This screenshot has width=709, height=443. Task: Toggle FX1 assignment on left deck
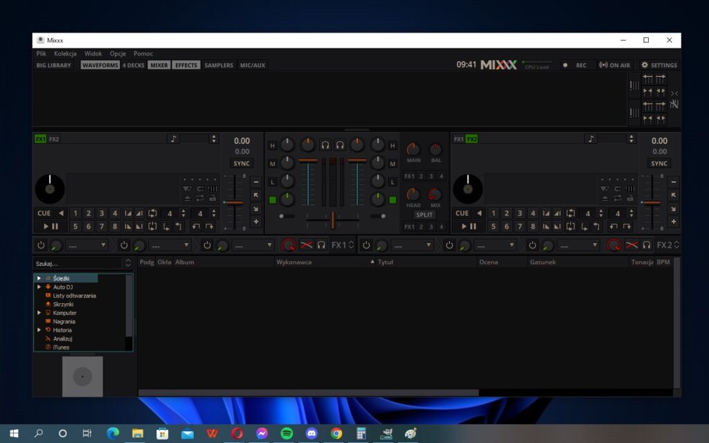(x=40, y=138)
